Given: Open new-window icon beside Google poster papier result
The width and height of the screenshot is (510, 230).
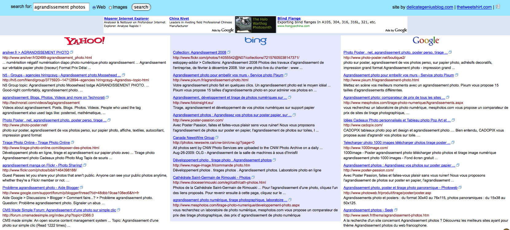Looking at the screenshot, I should point(458,165).
